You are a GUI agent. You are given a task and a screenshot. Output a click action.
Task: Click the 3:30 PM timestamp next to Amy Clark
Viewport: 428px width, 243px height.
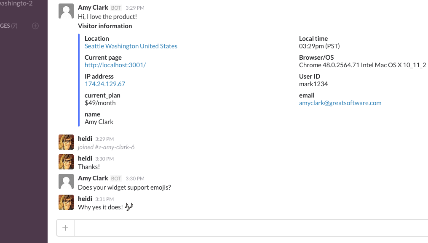pyautogui.click(x=135, y=179)
